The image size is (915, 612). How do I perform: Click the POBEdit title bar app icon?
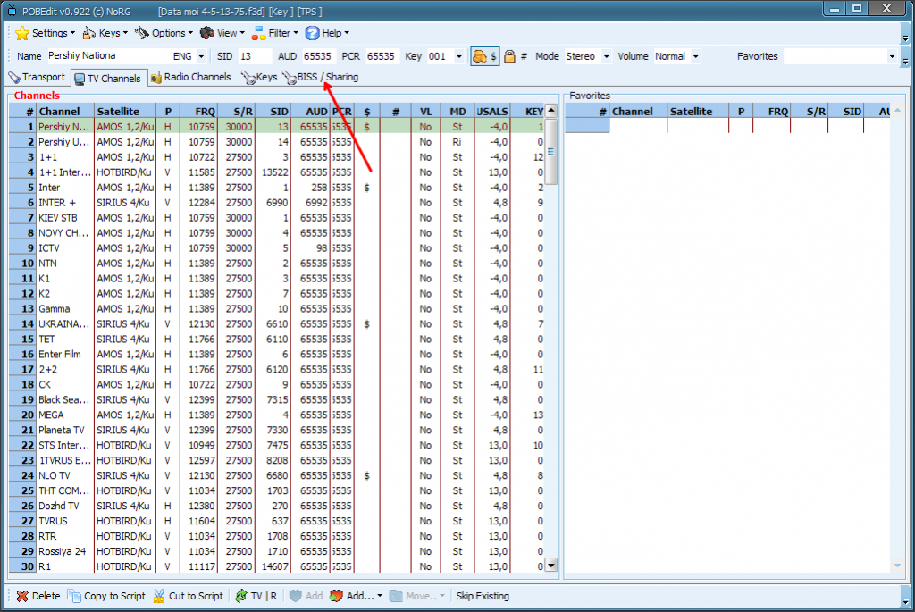click(x=12, y=11)
